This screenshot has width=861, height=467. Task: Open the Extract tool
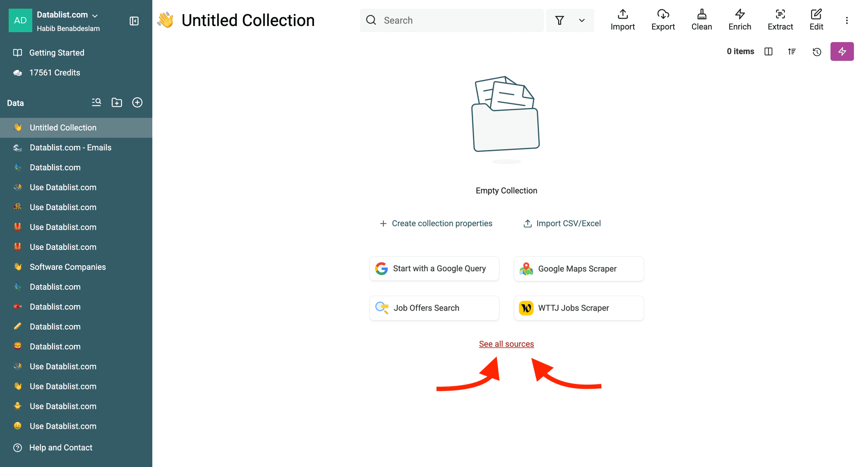point(780,20)
